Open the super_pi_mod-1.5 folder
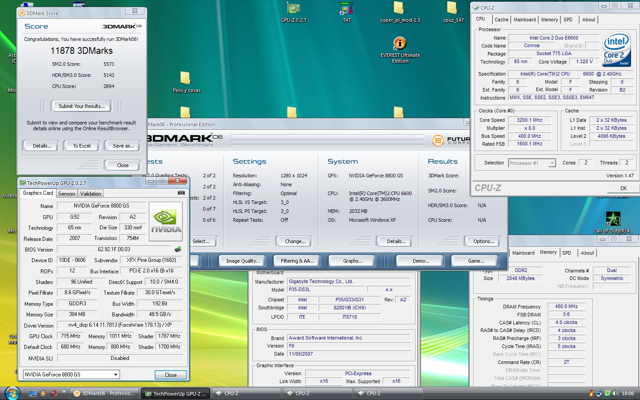 tap(400, 12)
